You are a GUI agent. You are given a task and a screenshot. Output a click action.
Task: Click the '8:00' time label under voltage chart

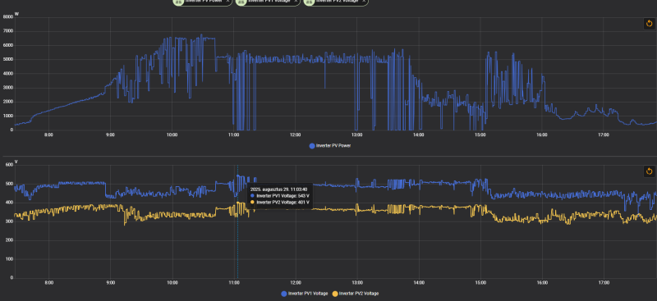48,283
